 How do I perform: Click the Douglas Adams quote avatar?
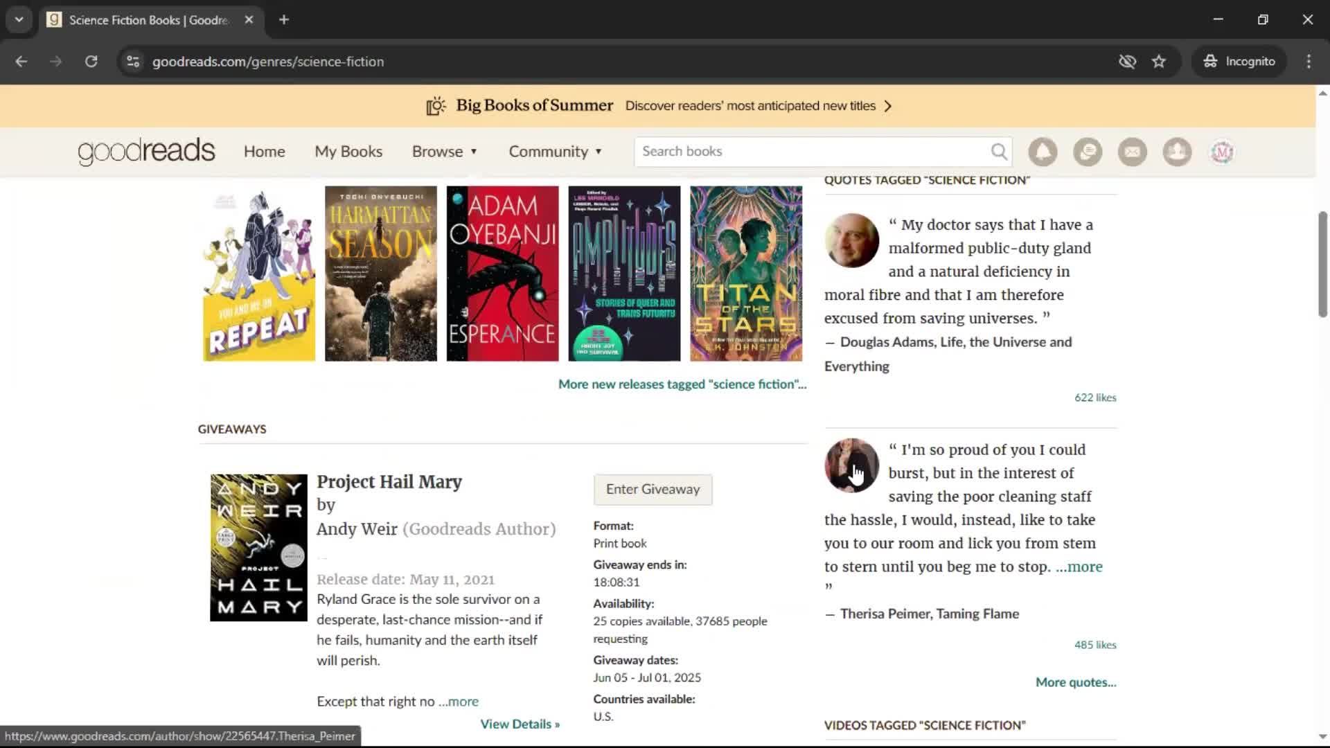pos(851,240)
